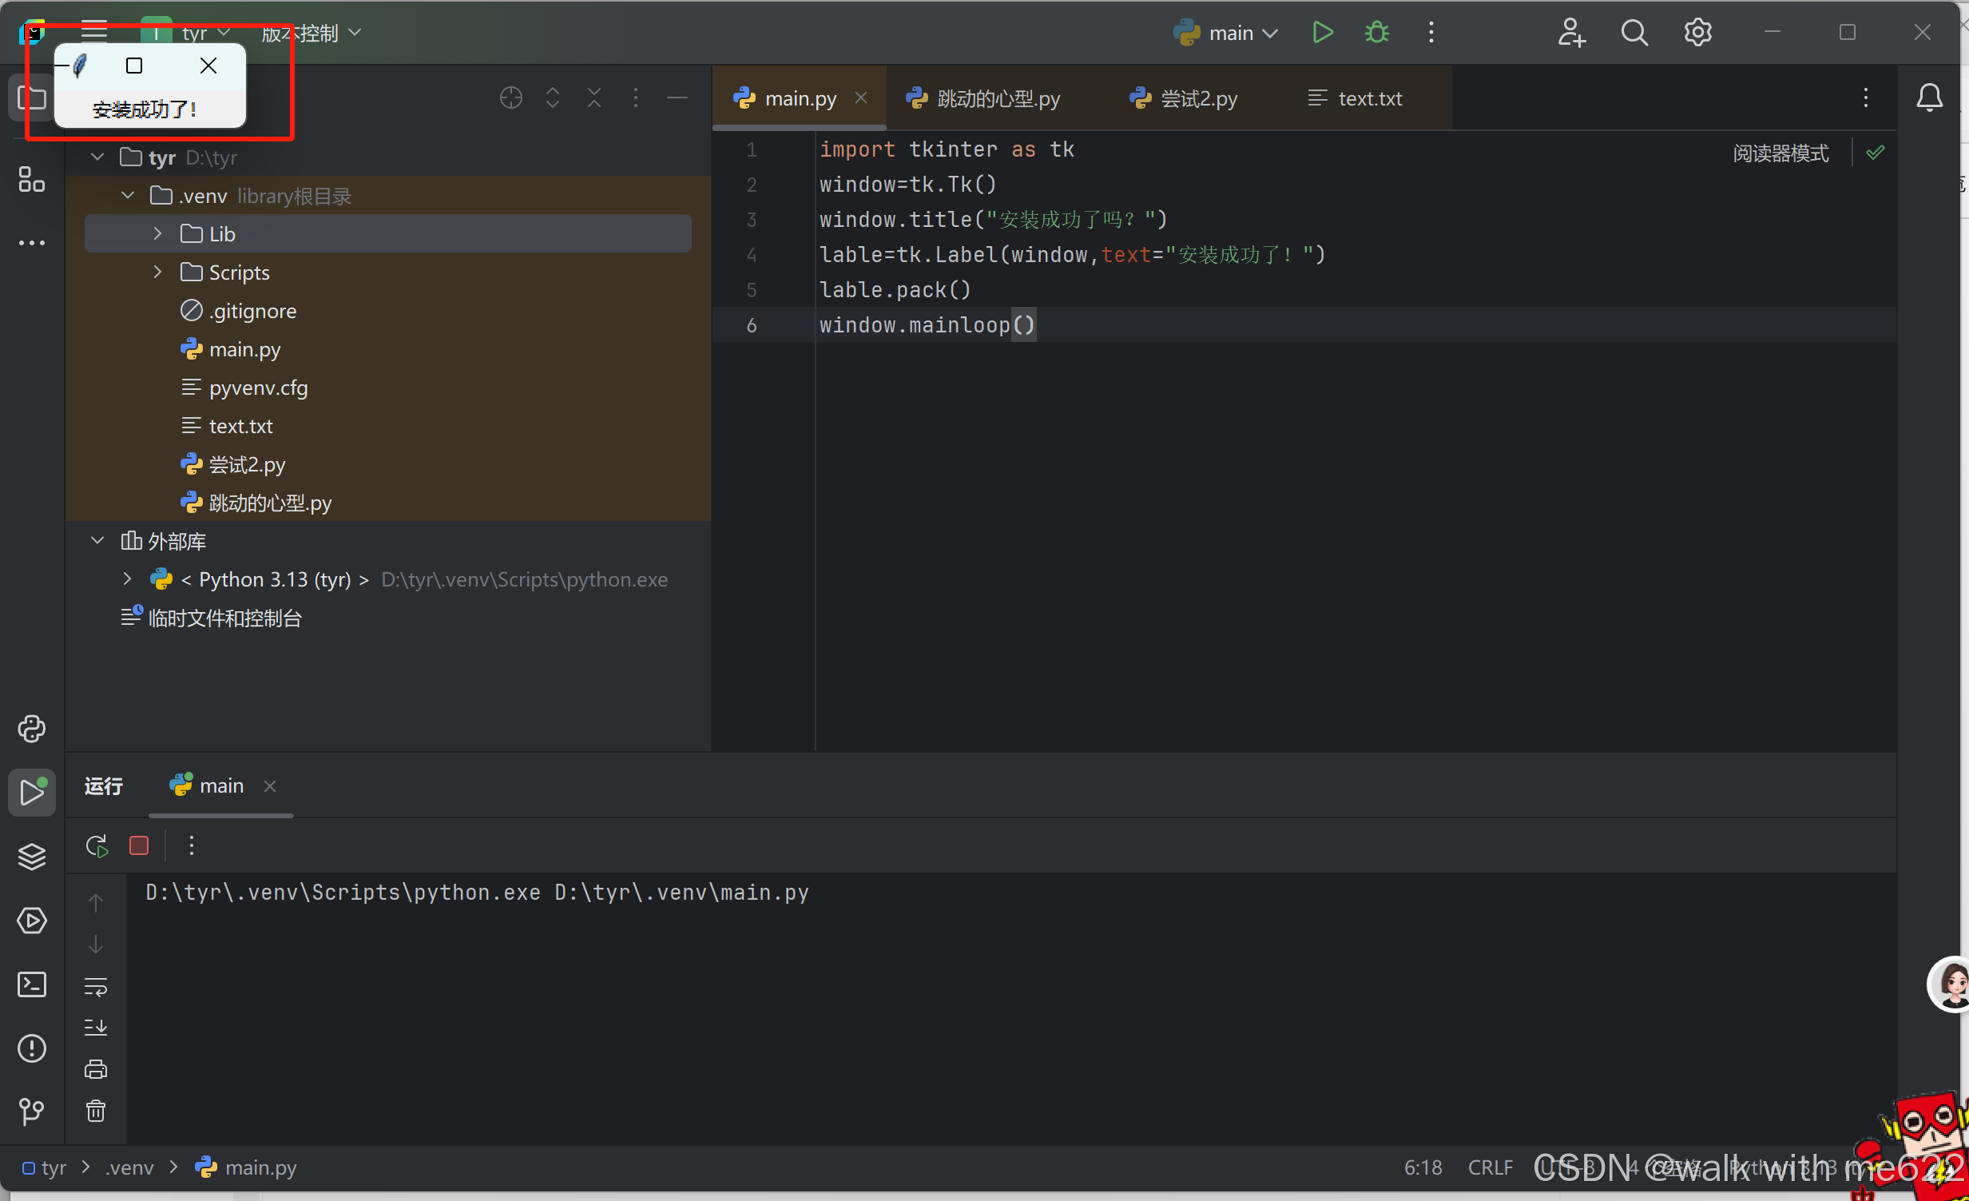1969x1201 pixels.
Task: Switch to the 跳动的心型.py editor tab
Action: click(x=998, y=98)
